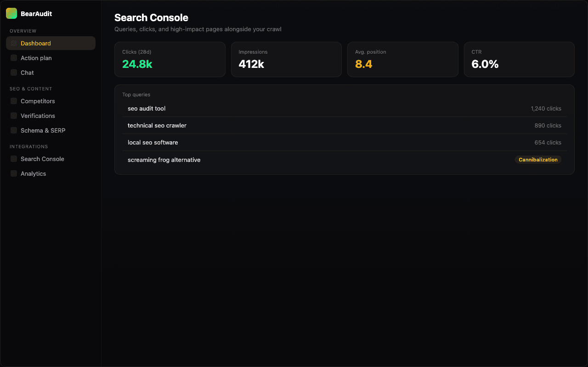
Task: Select the "local seo software" query
Action: pos(345,143)
